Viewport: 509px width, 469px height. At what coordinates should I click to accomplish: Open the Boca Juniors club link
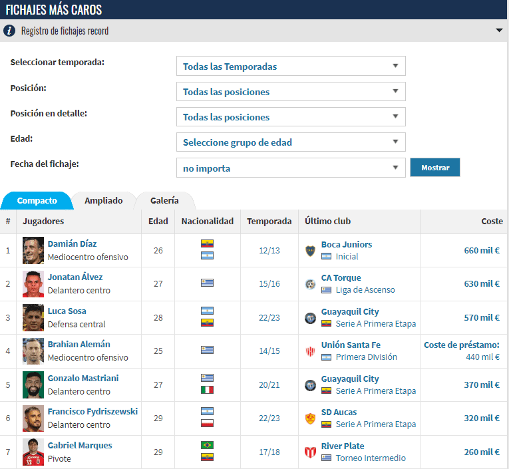tap(347, 244)
